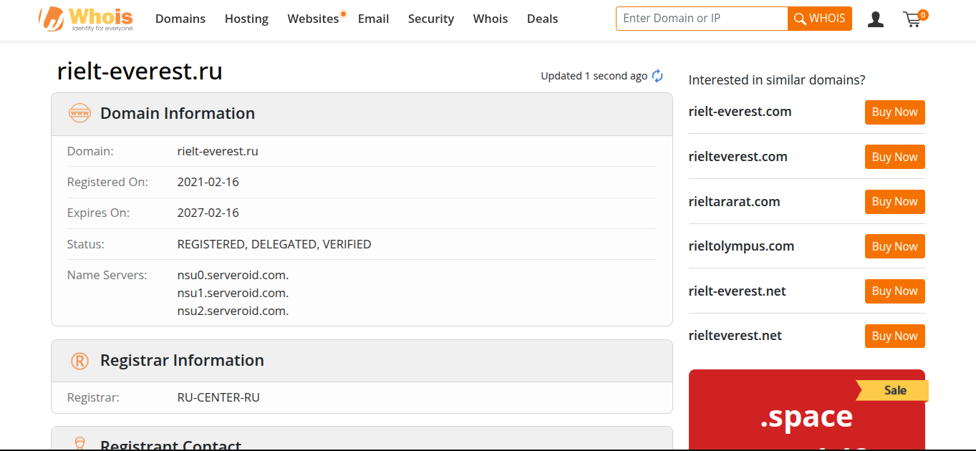This screenshot has height=451, width=976.
Task: Open the Security menu
Action: tap(431, 19)
